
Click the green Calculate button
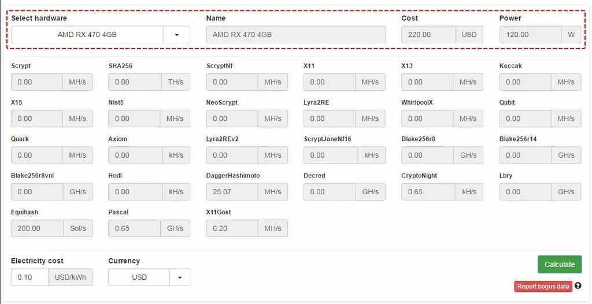pos(560,264)
